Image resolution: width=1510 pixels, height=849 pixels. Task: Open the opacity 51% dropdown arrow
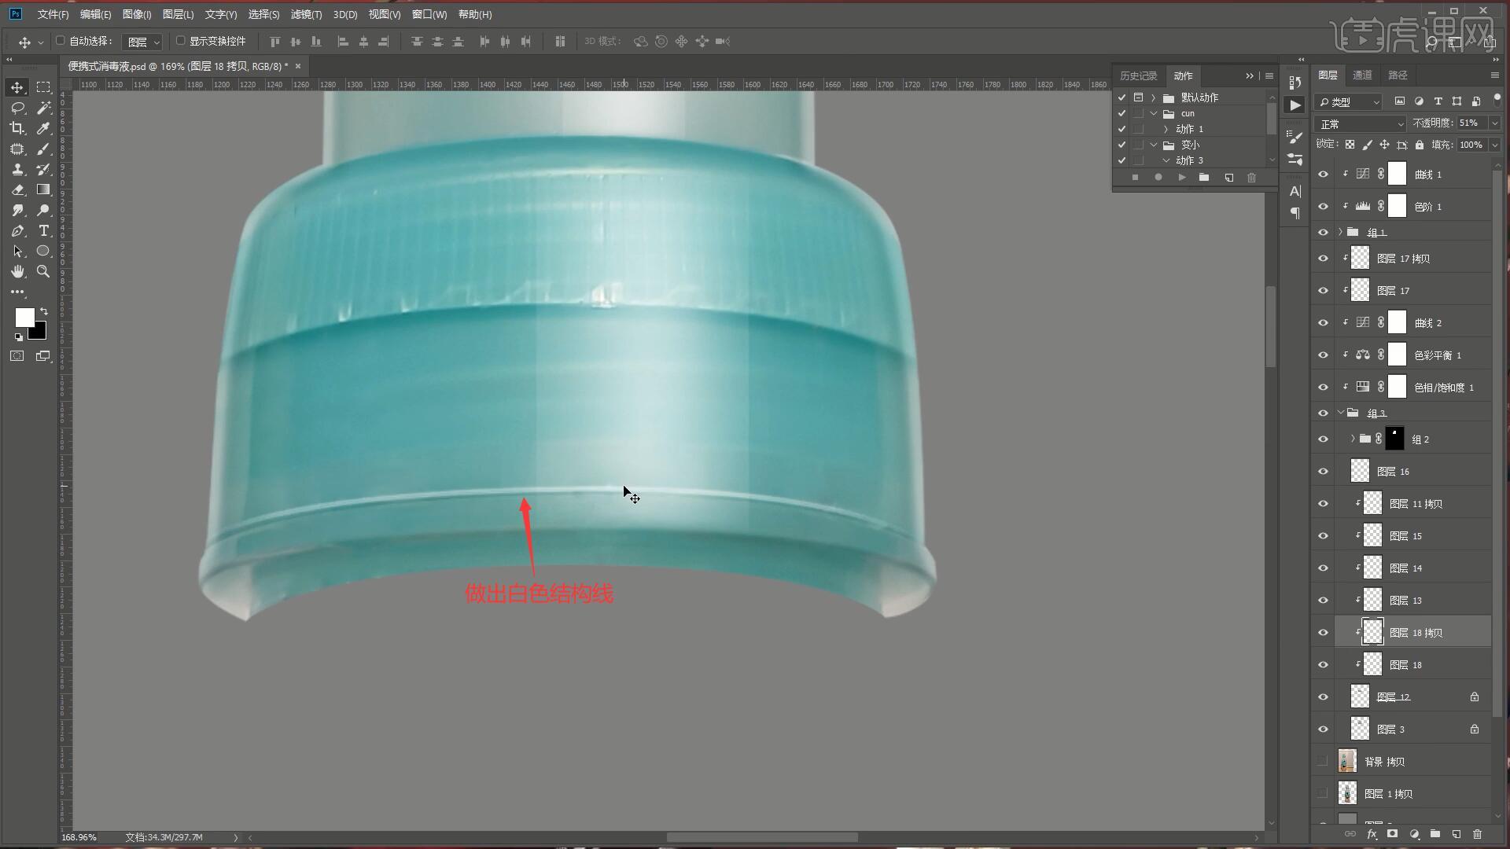tap(1494, 123)
